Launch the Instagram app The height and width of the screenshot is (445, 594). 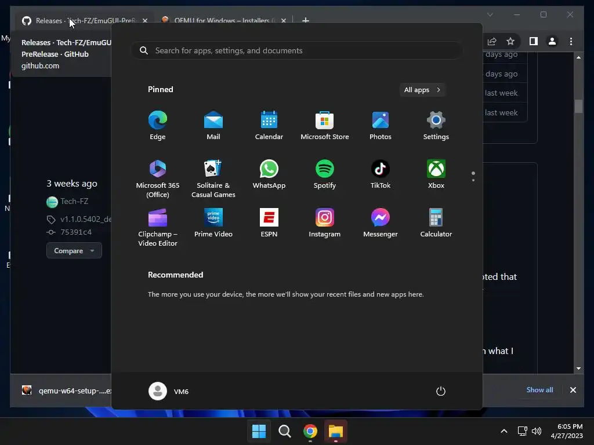(325, 223)
